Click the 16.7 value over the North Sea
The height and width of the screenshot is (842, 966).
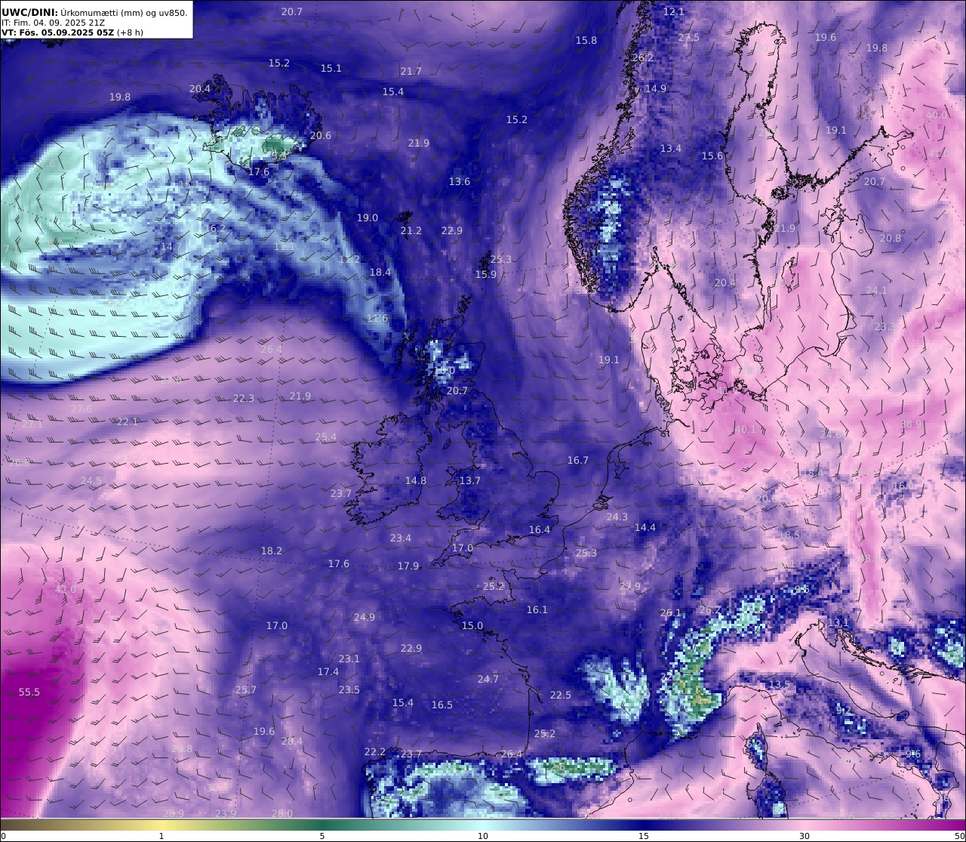tap(578, 460)
